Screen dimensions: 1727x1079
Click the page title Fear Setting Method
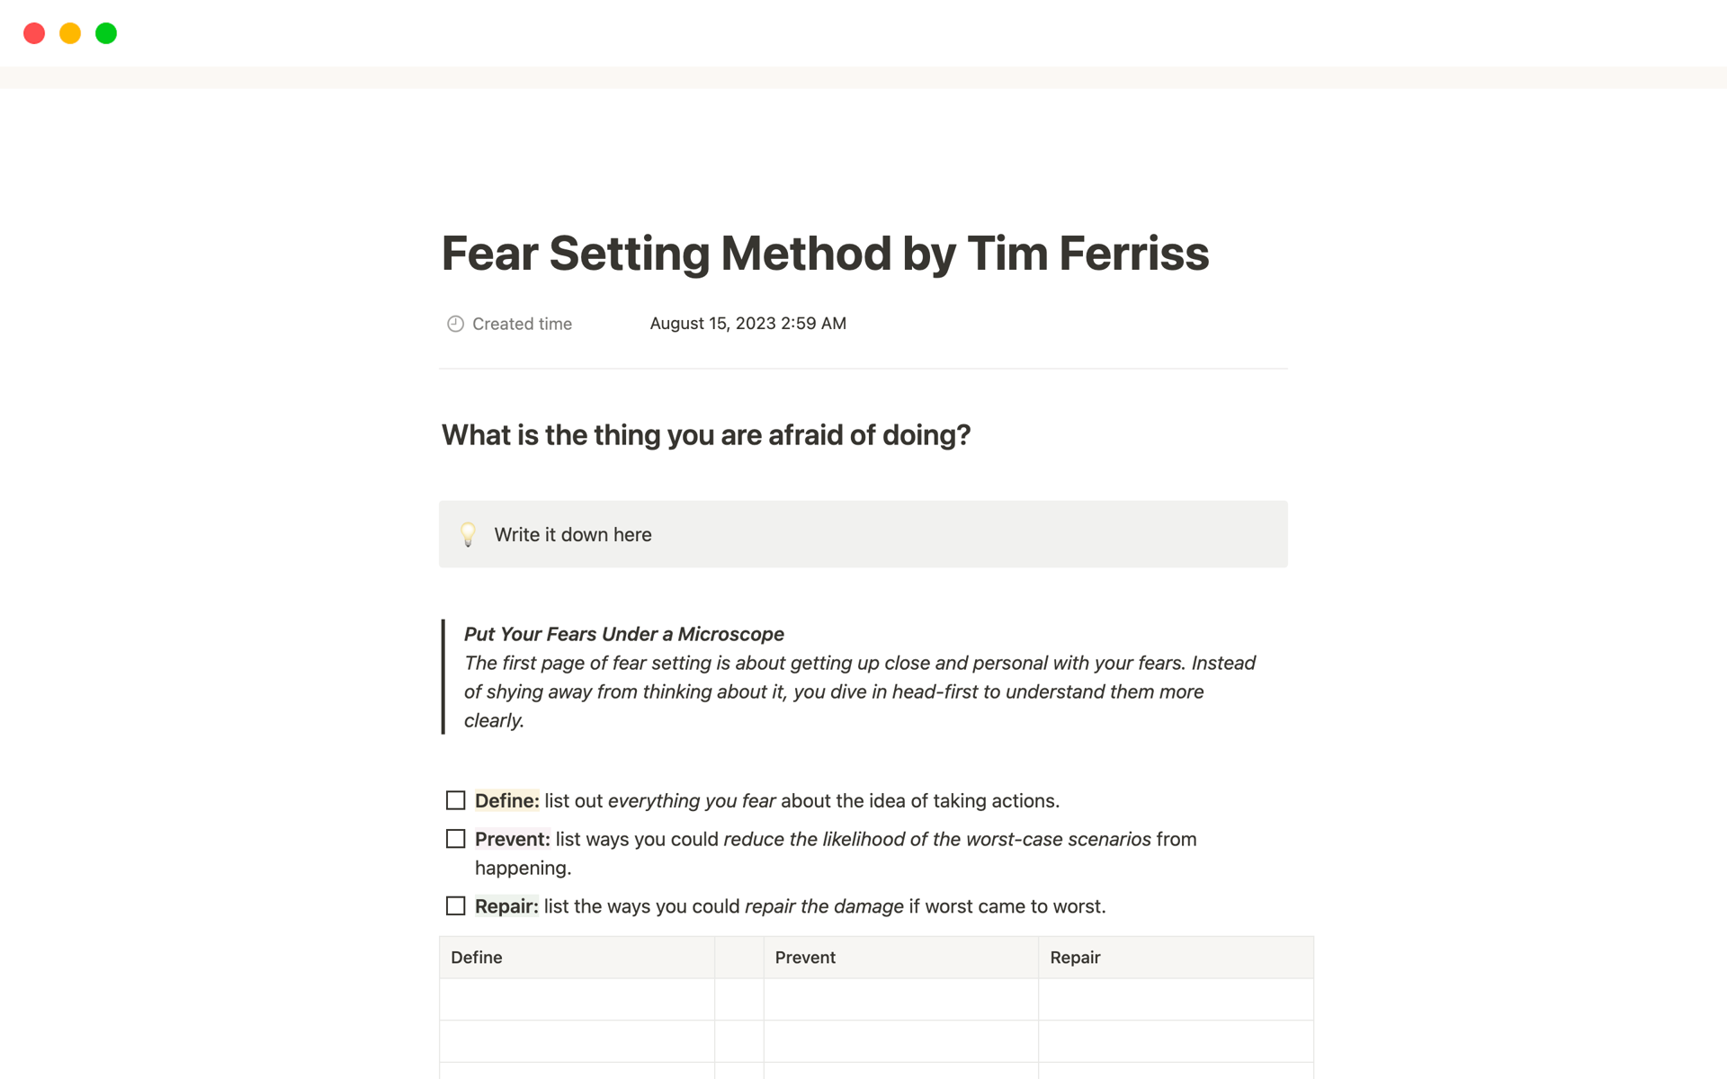tap(824, 254)
